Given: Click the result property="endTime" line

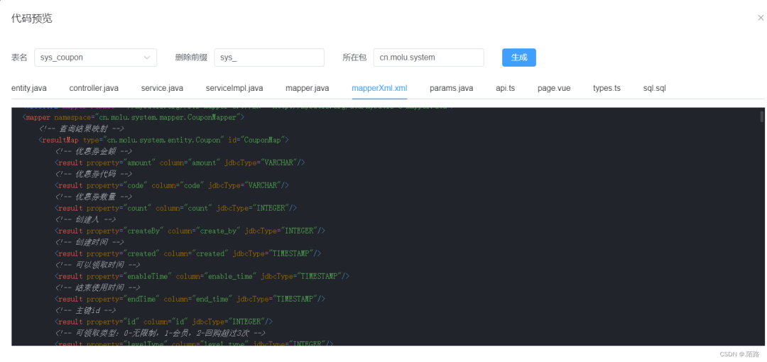Looking at the screenshot, I should click(190, 299).
